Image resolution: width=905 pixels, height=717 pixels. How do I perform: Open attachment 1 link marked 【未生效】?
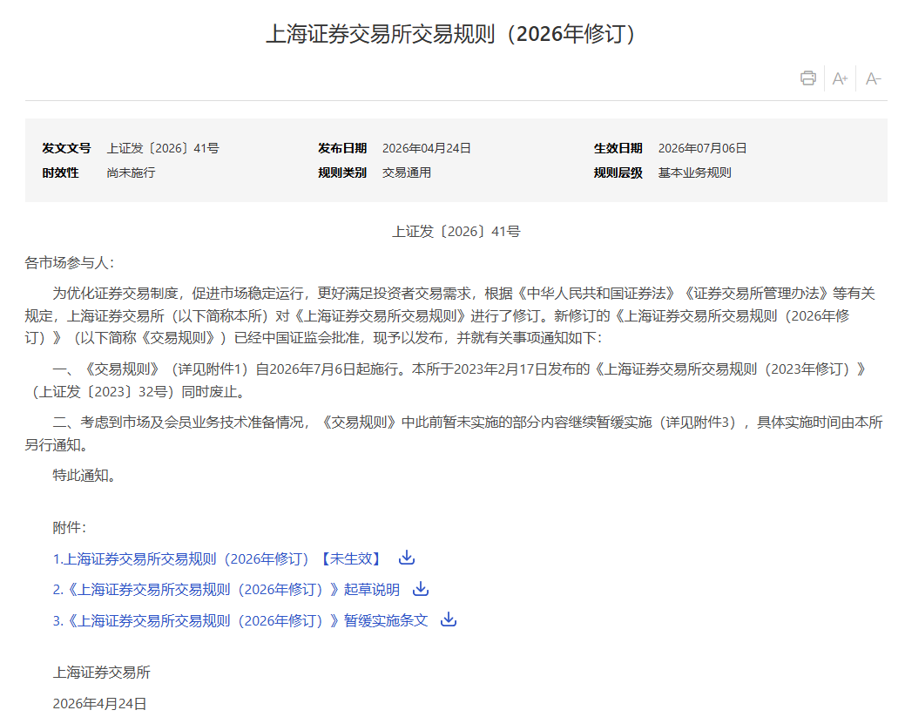click(x=218, y=558)
